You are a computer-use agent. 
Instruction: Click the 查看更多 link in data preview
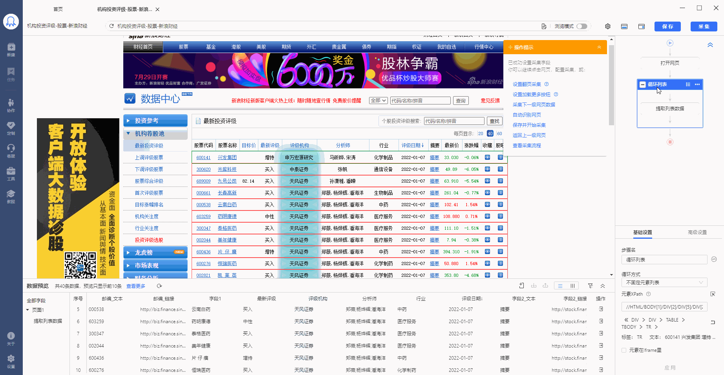pos(136,286)
